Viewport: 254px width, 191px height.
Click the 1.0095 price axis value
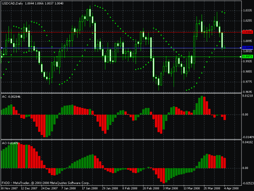pyautogui.click(x=247, y=41)
